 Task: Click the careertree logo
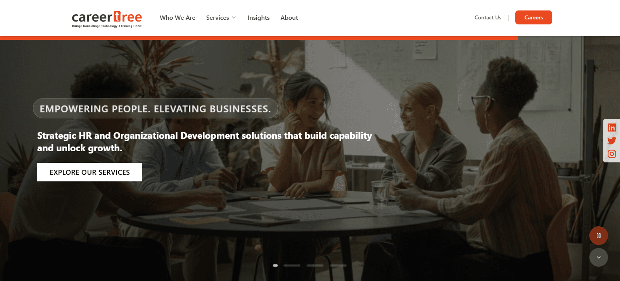[107, 19]
